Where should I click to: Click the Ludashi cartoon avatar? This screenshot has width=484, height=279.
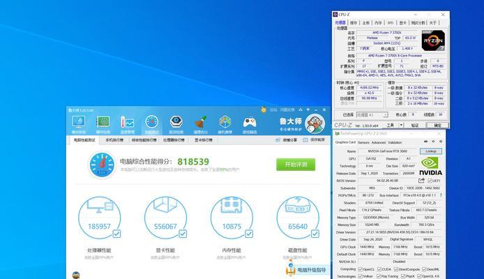click(315, 123)
